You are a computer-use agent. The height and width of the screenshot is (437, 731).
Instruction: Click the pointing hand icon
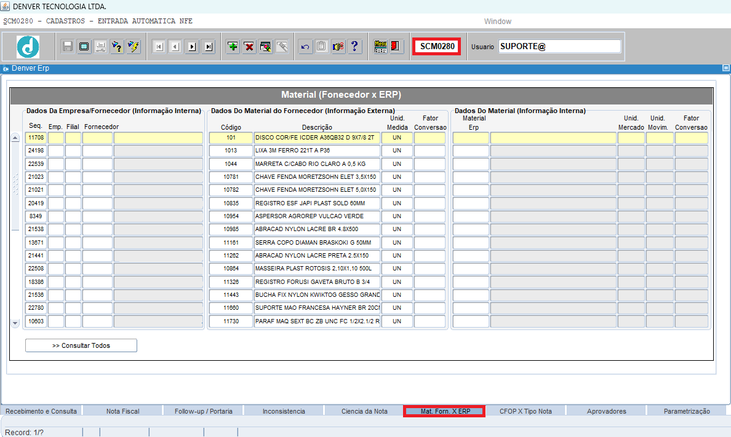tap(338, 47)
